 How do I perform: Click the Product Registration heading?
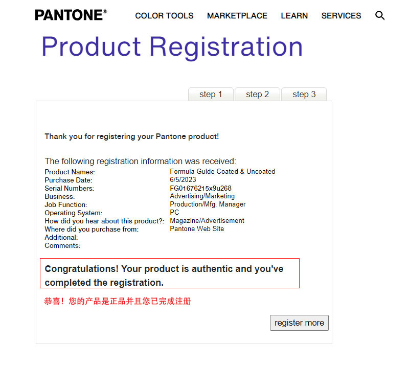click(172, 47)
